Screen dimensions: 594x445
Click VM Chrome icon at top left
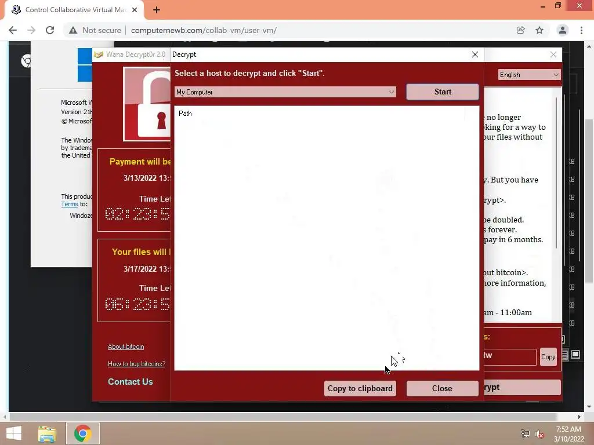[26, 61]
